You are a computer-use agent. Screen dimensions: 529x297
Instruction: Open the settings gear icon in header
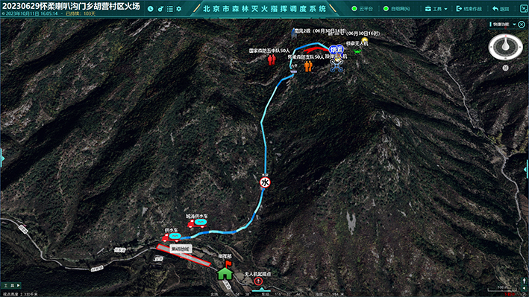[x=179, y=9]
